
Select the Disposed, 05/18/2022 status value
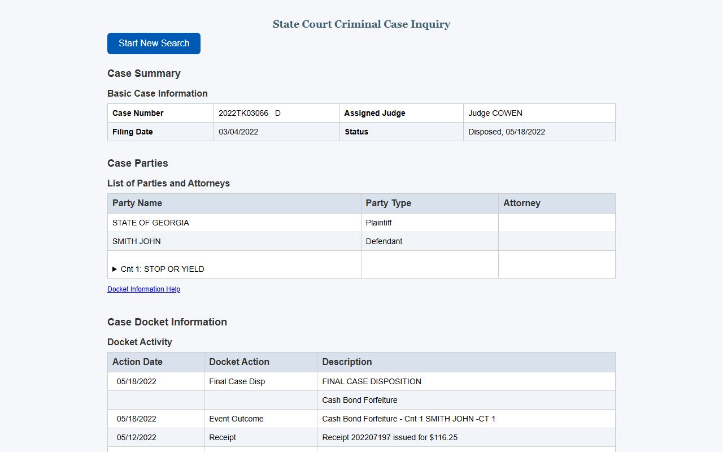[507, 132]
